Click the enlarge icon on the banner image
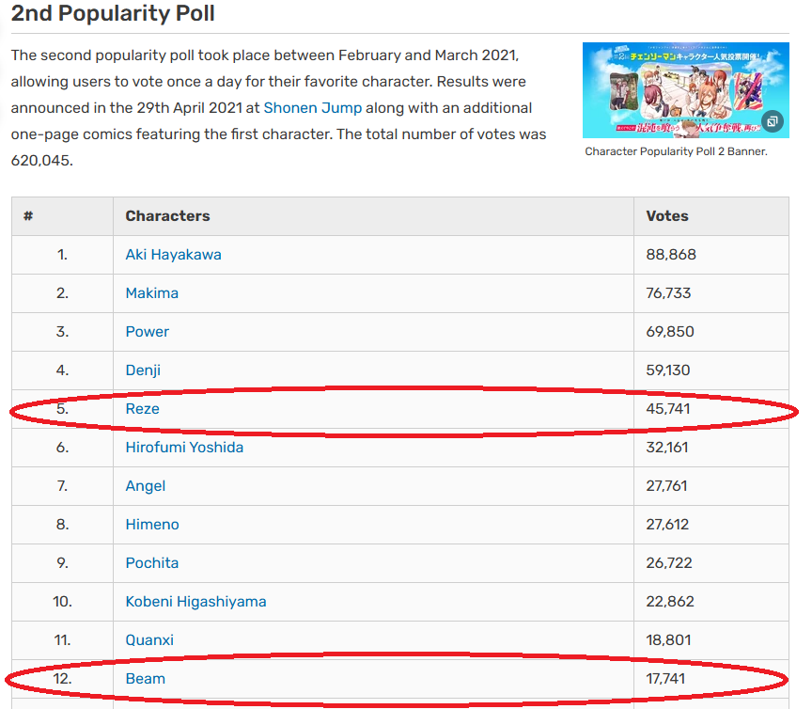812x709 pixels. point(772,121)
